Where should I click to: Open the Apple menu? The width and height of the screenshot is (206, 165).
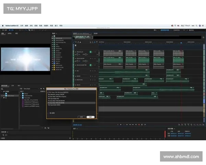coord(3,26)
